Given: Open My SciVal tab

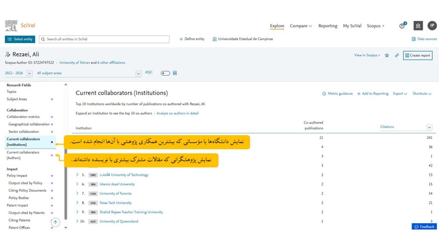Looking at the screenshot, I should click(352, 26).
